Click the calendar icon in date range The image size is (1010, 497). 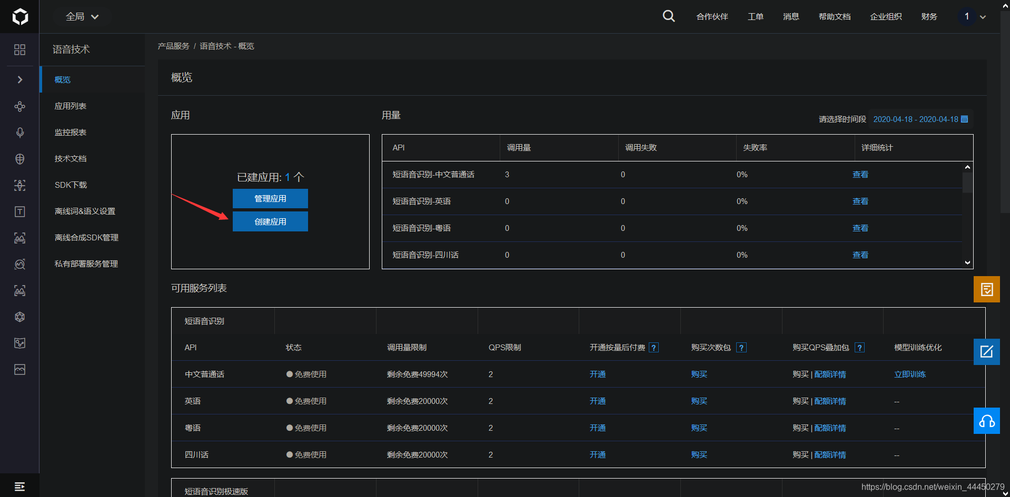click(965, 119)
